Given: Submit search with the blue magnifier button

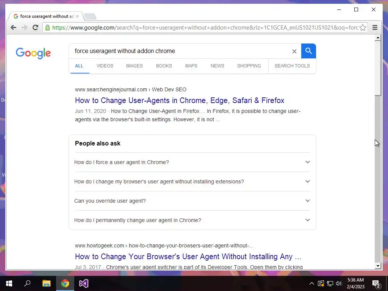Looking at the screenshot, I should pos(308,51).
